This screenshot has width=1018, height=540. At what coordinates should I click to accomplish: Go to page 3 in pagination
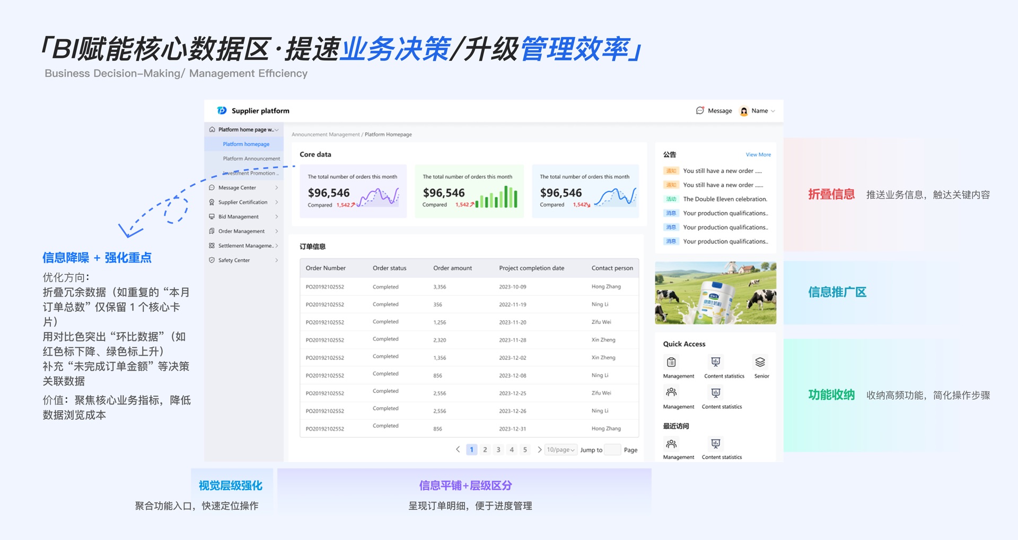(498, 449)
